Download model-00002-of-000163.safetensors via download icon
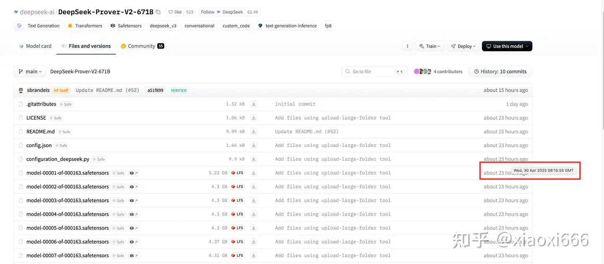The width and height of the screenshot is (604, 264). tap(254, 187)
